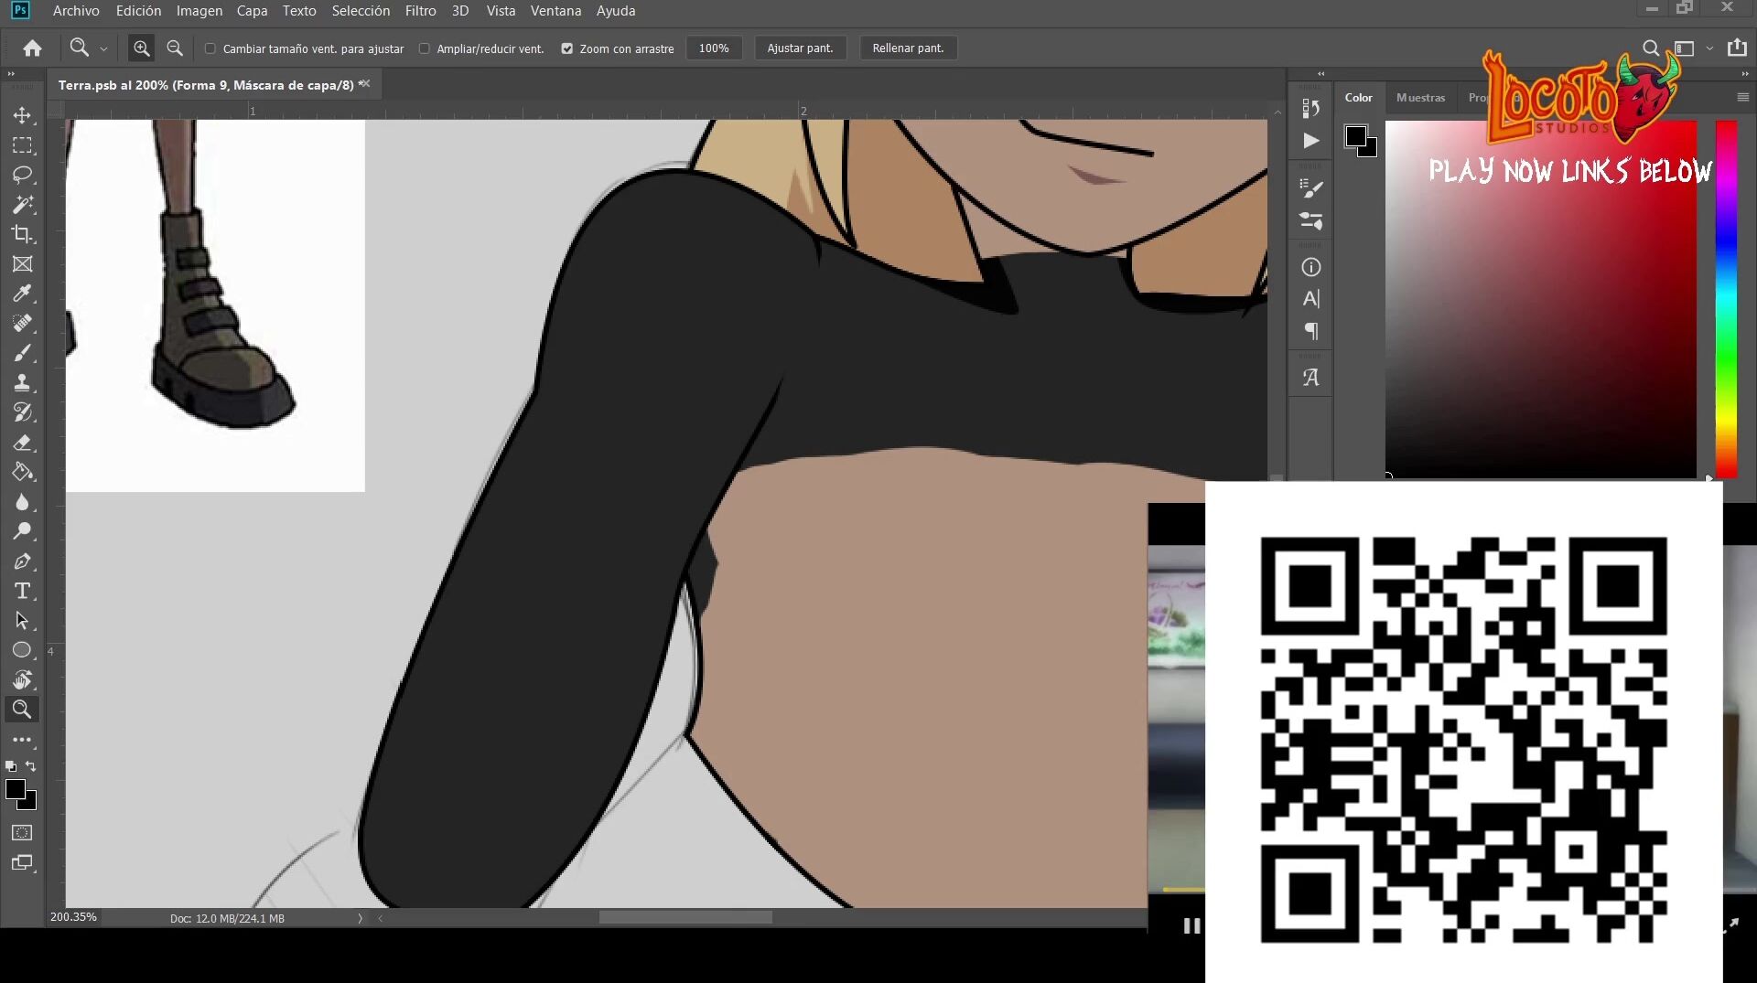Disable Zoom con arrastre checkbox

coord(567,48)
